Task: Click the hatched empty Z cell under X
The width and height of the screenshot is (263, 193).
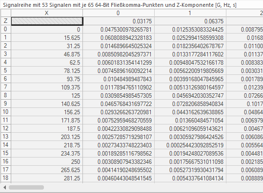Action: tap(47, 21)
